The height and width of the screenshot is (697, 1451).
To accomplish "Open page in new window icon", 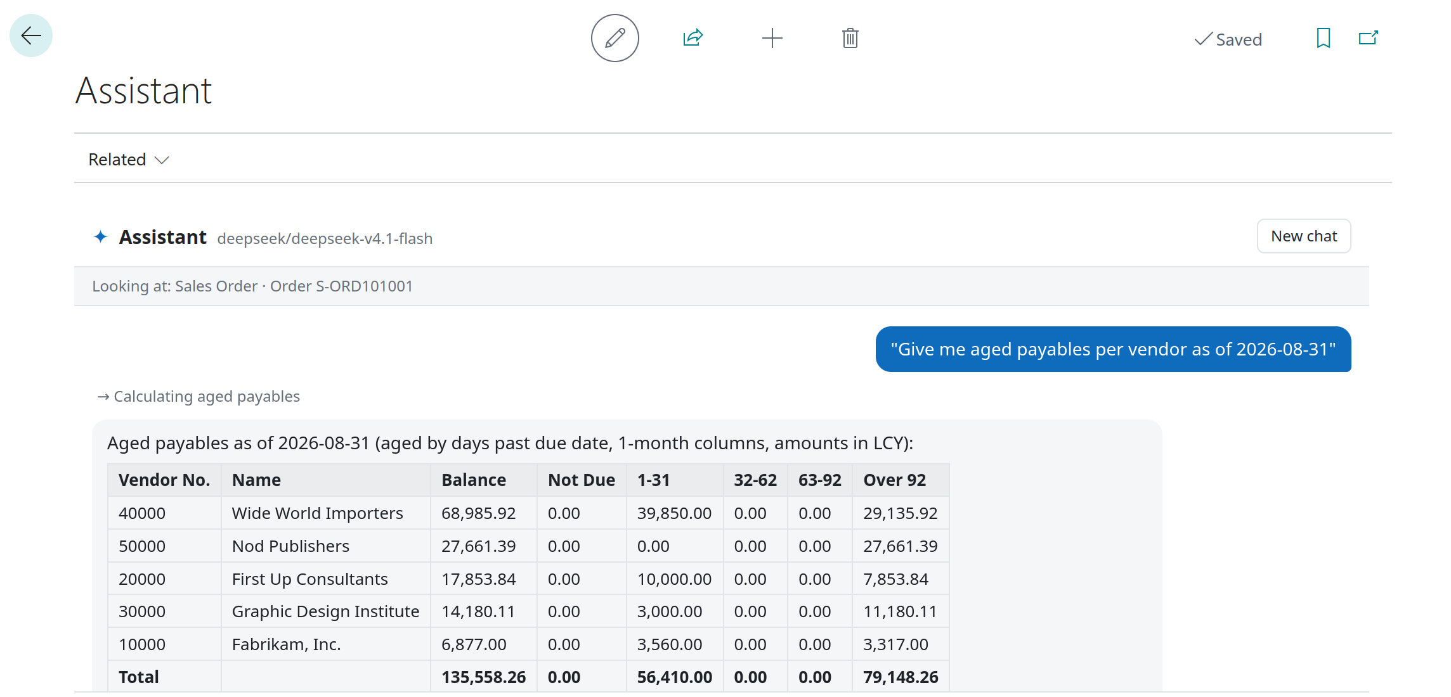I will 1369,38.
